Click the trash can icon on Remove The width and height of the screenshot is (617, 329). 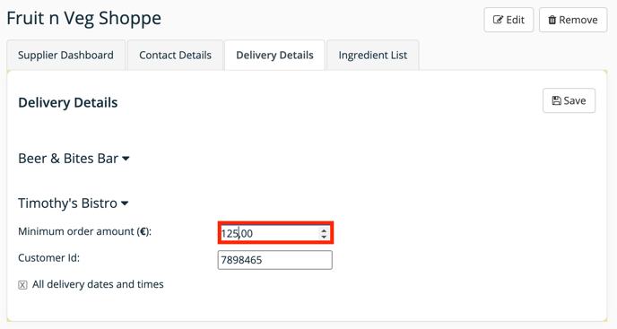[552, 20]
